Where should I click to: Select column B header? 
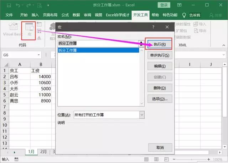(x=41, y=64)
